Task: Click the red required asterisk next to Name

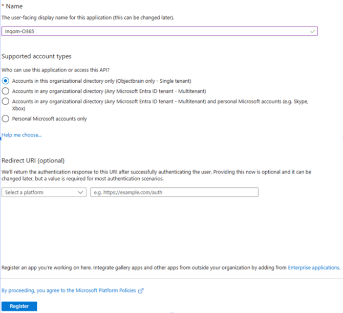Action: [x=3, y=6]
